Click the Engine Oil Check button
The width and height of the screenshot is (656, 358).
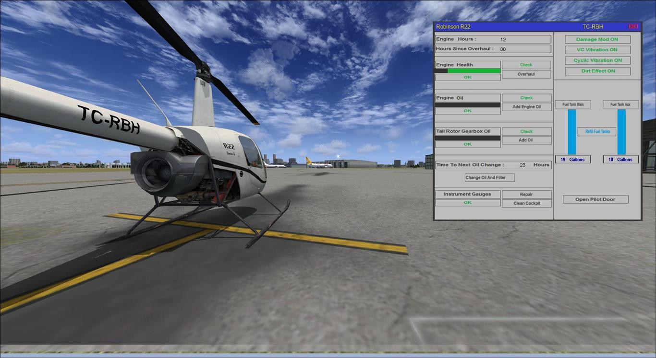(526, 98)
